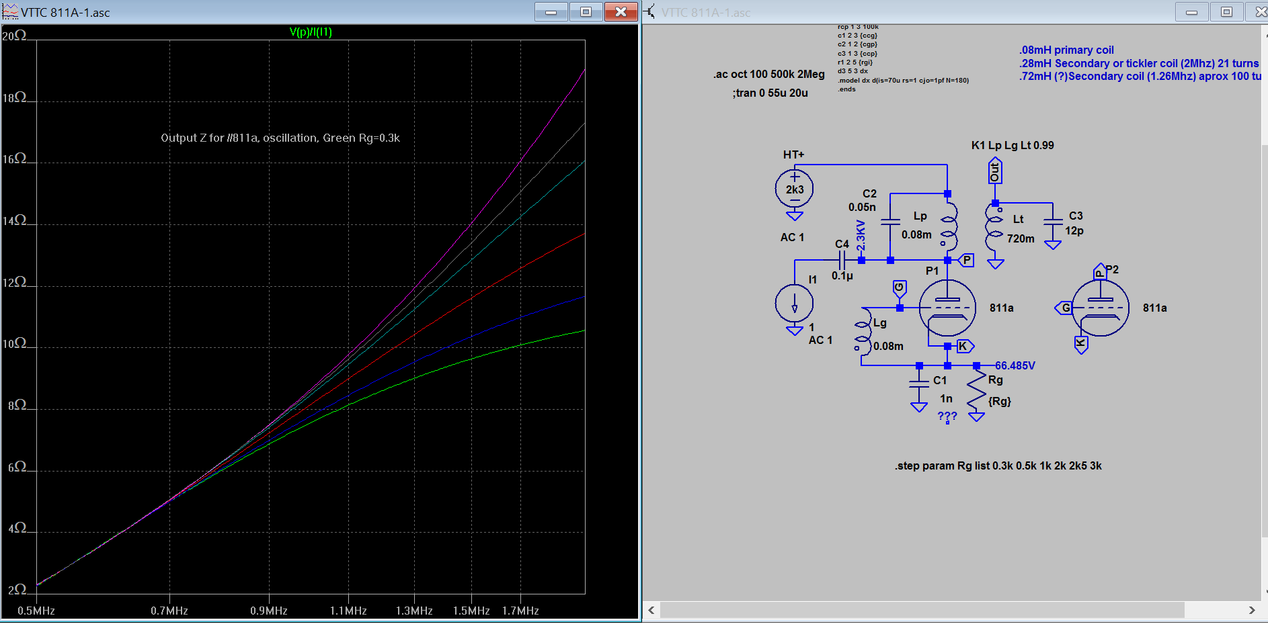Select the P1 811a triode tube
1268x624 pixels.
point(947,308)
